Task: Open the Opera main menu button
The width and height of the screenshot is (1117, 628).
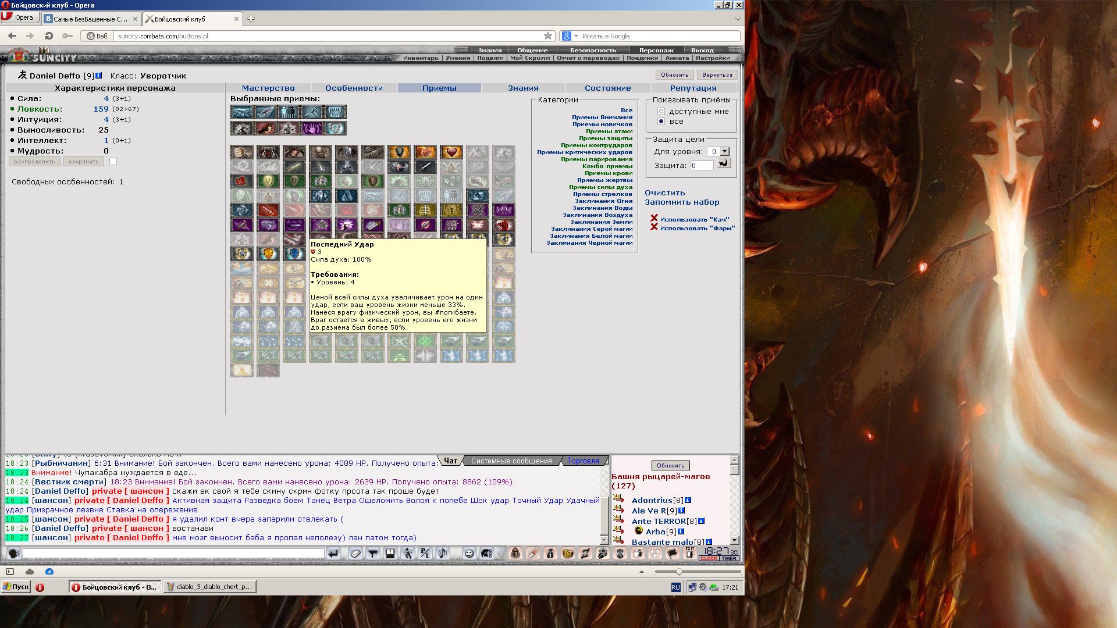Action: 19,17
